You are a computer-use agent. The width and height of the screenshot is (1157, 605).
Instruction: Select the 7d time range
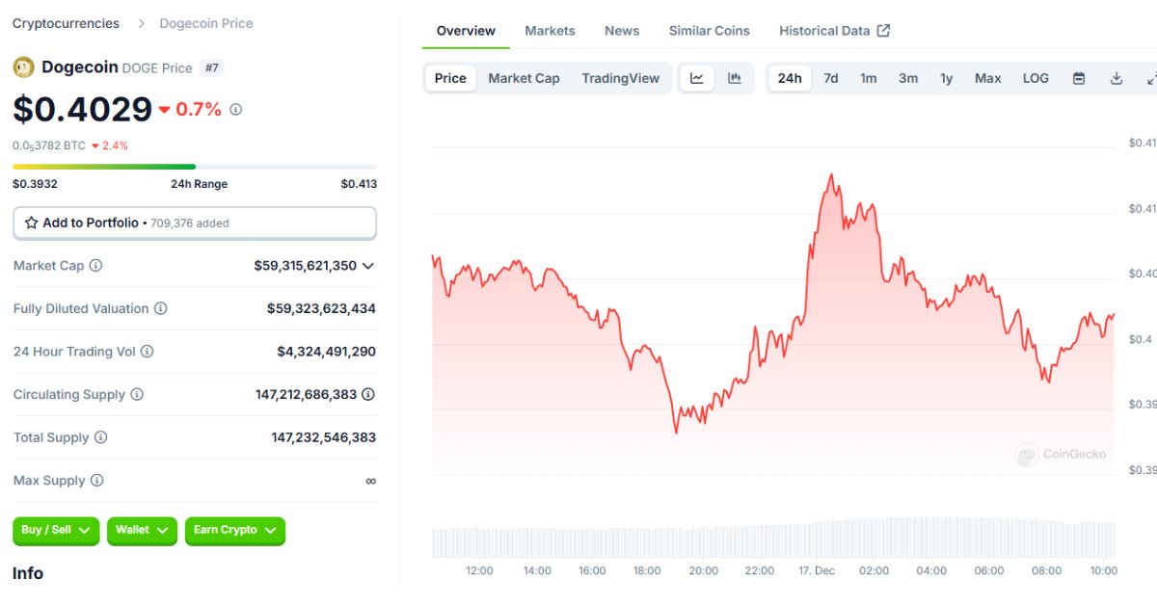(x=830, y=78)
